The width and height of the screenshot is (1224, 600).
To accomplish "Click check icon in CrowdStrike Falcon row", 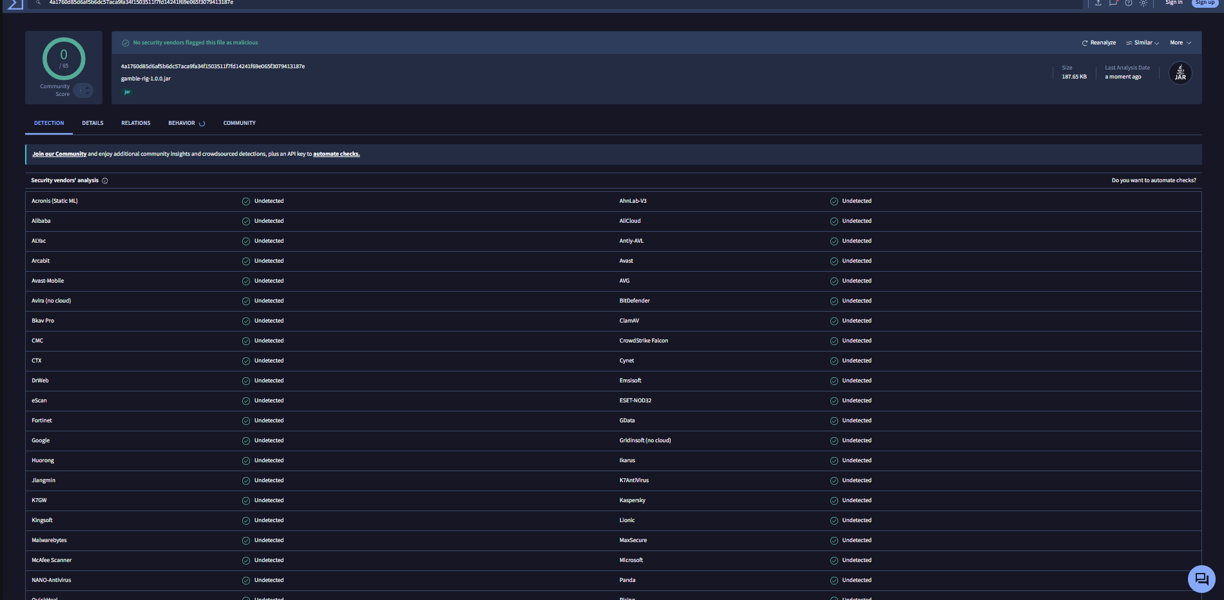I will (834, 341).
